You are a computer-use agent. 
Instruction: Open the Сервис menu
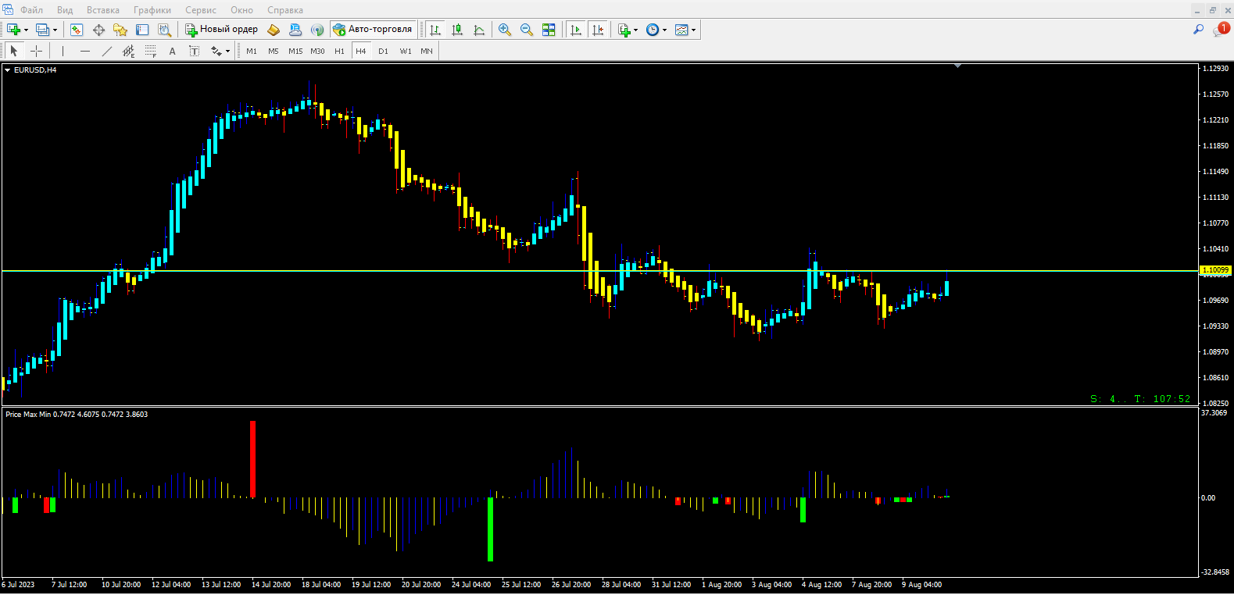[x=200, y=10]
